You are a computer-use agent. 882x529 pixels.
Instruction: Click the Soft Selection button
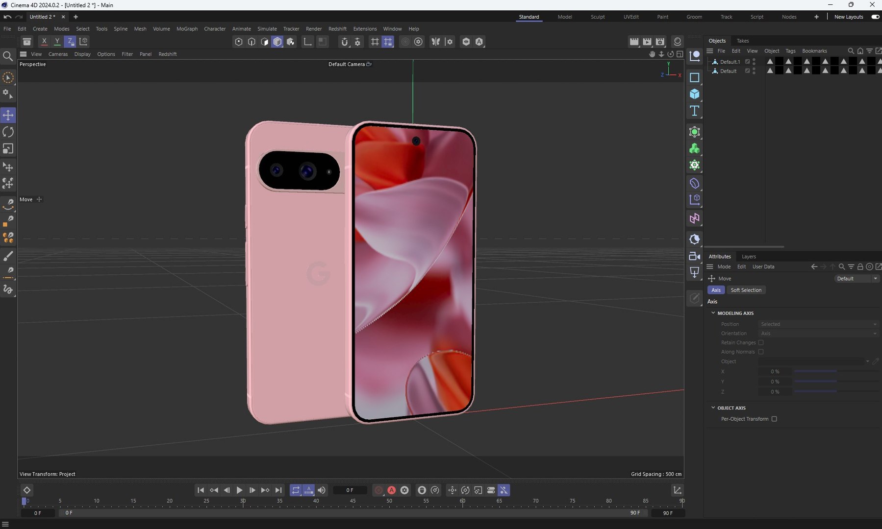point(746,290)
